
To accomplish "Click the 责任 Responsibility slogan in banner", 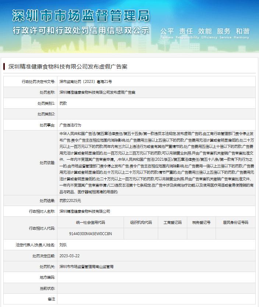I will click(187, 33).
